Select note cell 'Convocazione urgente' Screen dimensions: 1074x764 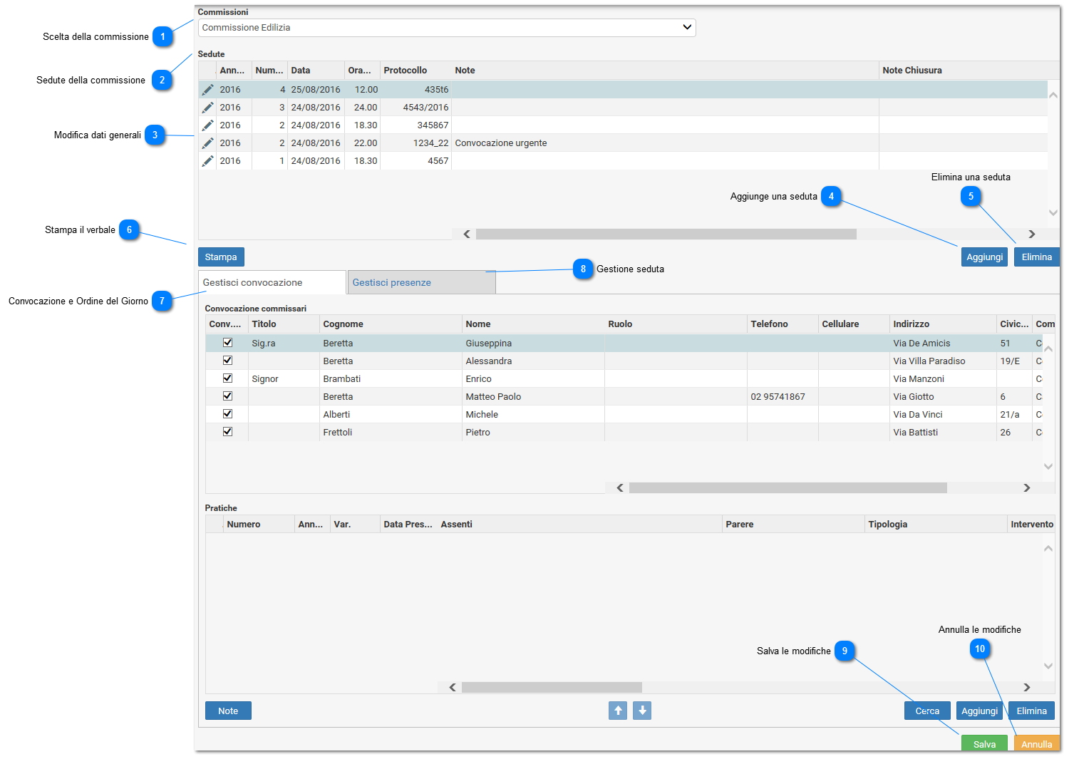(665, 143)
